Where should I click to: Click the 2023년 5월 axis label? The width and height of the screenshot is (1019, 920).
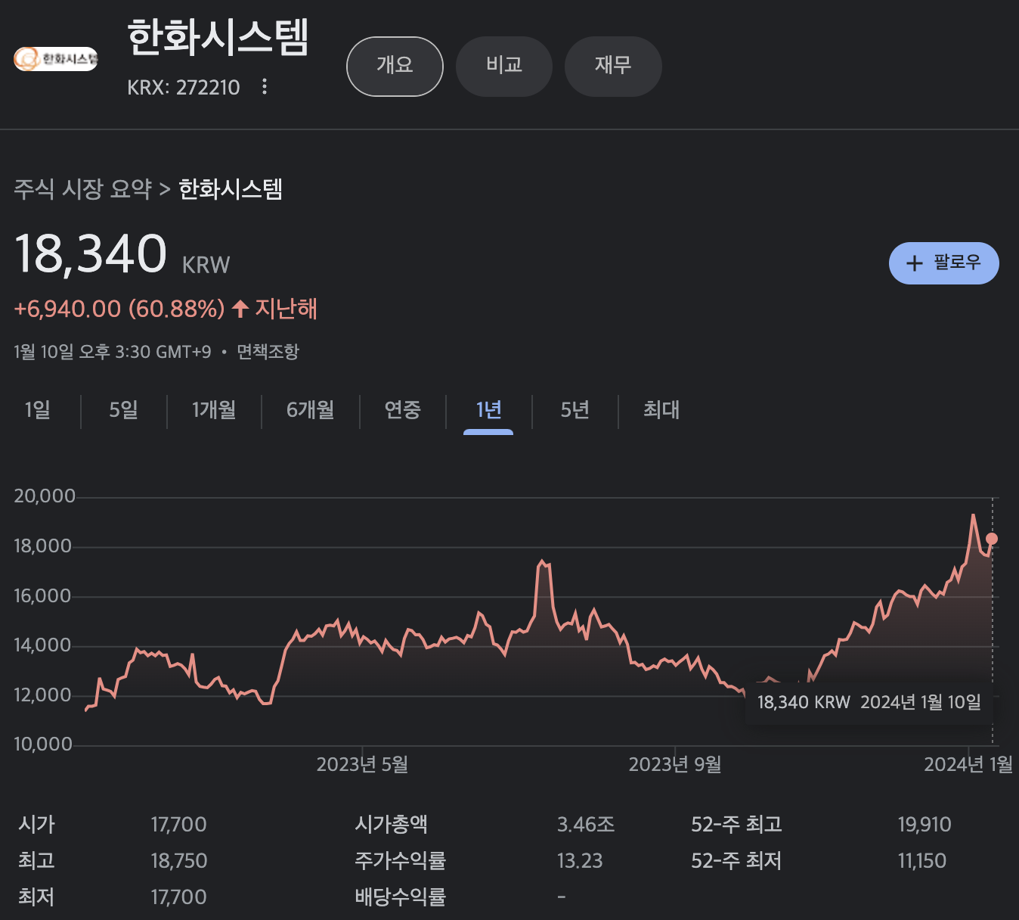(x=362, y=765)
